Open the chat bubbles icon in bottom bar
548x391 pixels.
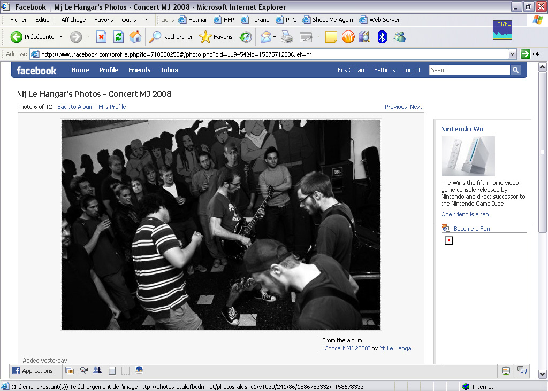tap(522, 370)
